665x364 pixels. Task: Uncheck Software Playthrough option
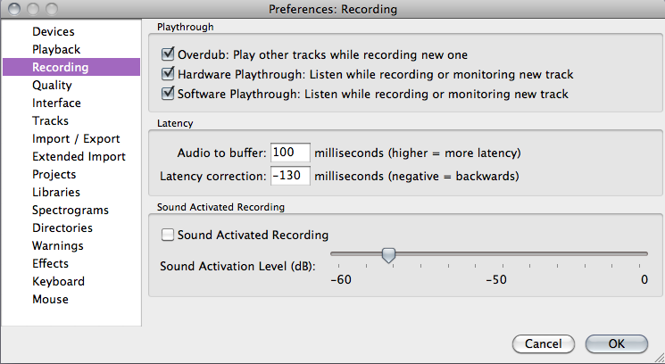pos(169,93)
